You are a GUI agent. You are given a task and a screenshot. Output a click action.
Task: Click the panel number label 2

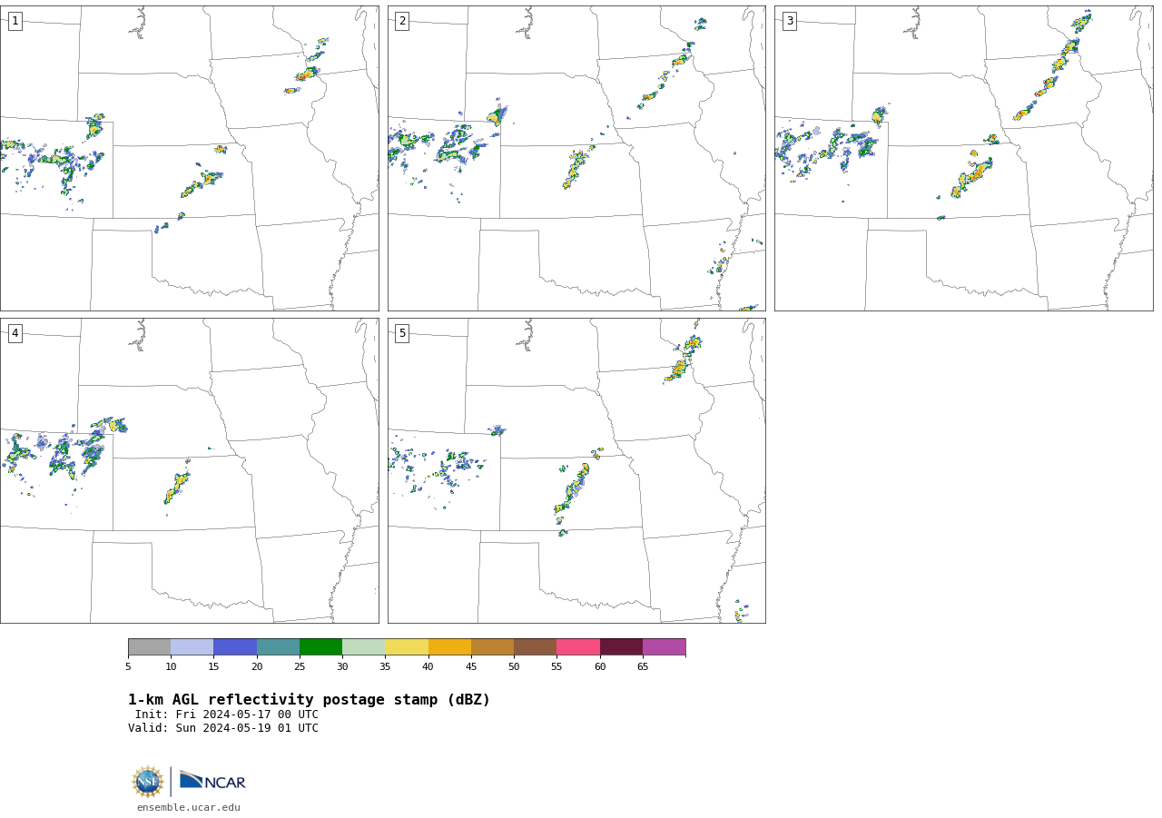pyautogui.click(x=402, y=21)
